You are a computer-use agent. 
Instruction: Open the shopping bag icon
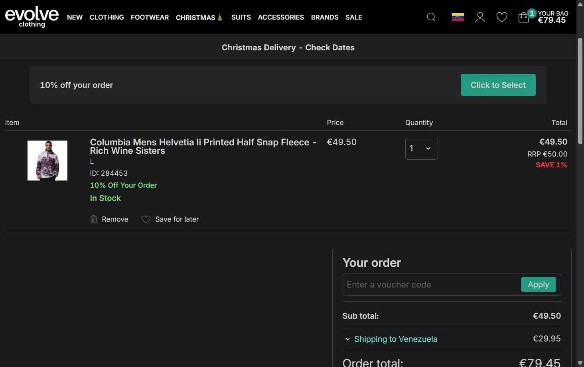(523, 17)
